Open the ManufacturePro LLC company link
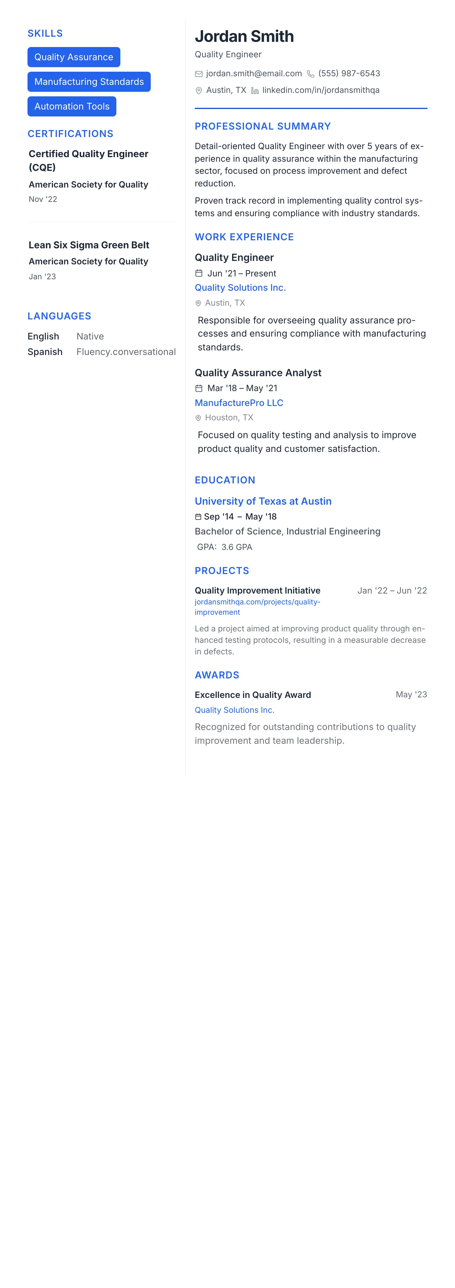455x1288 pixels. (239, 403)
